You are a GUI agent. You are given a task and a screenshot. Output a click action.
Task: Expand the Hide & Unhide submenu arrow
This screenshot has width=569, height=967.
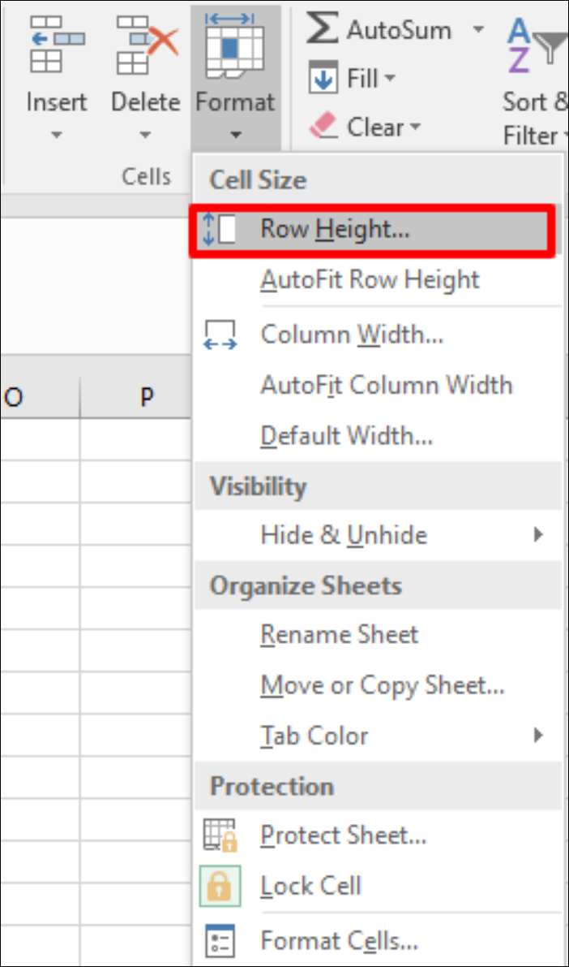(x=538, y=534)
